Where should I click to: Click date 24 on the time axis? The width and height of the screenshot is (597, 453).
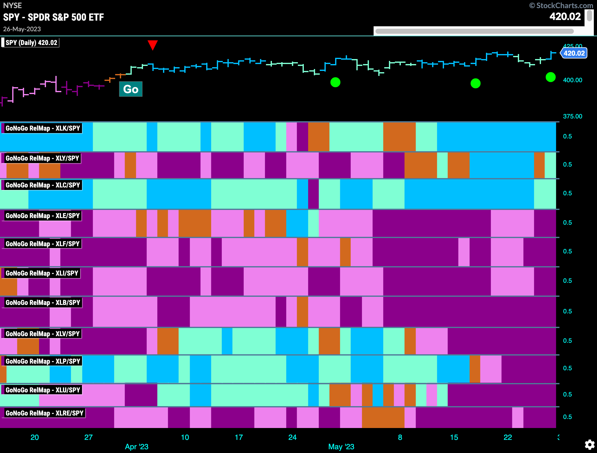(x=293, y=437)
